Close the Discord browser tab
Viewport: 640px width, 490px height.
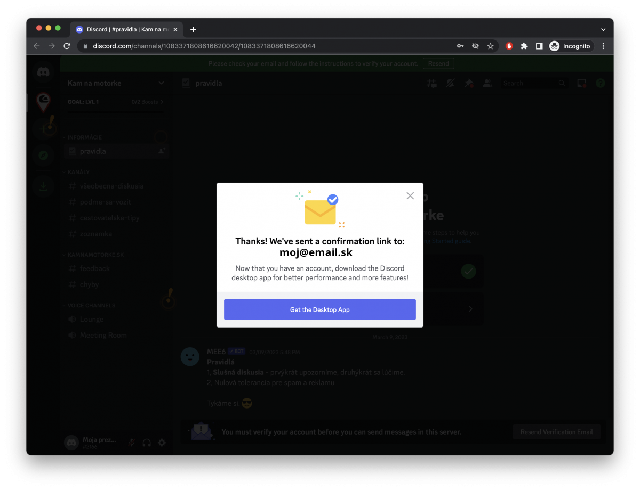[x=175, y=29]
